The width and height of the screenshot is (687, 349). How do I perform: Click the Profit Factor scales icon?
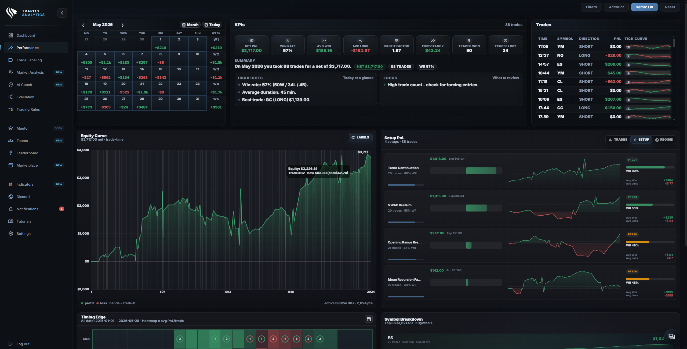click(397, 41)
